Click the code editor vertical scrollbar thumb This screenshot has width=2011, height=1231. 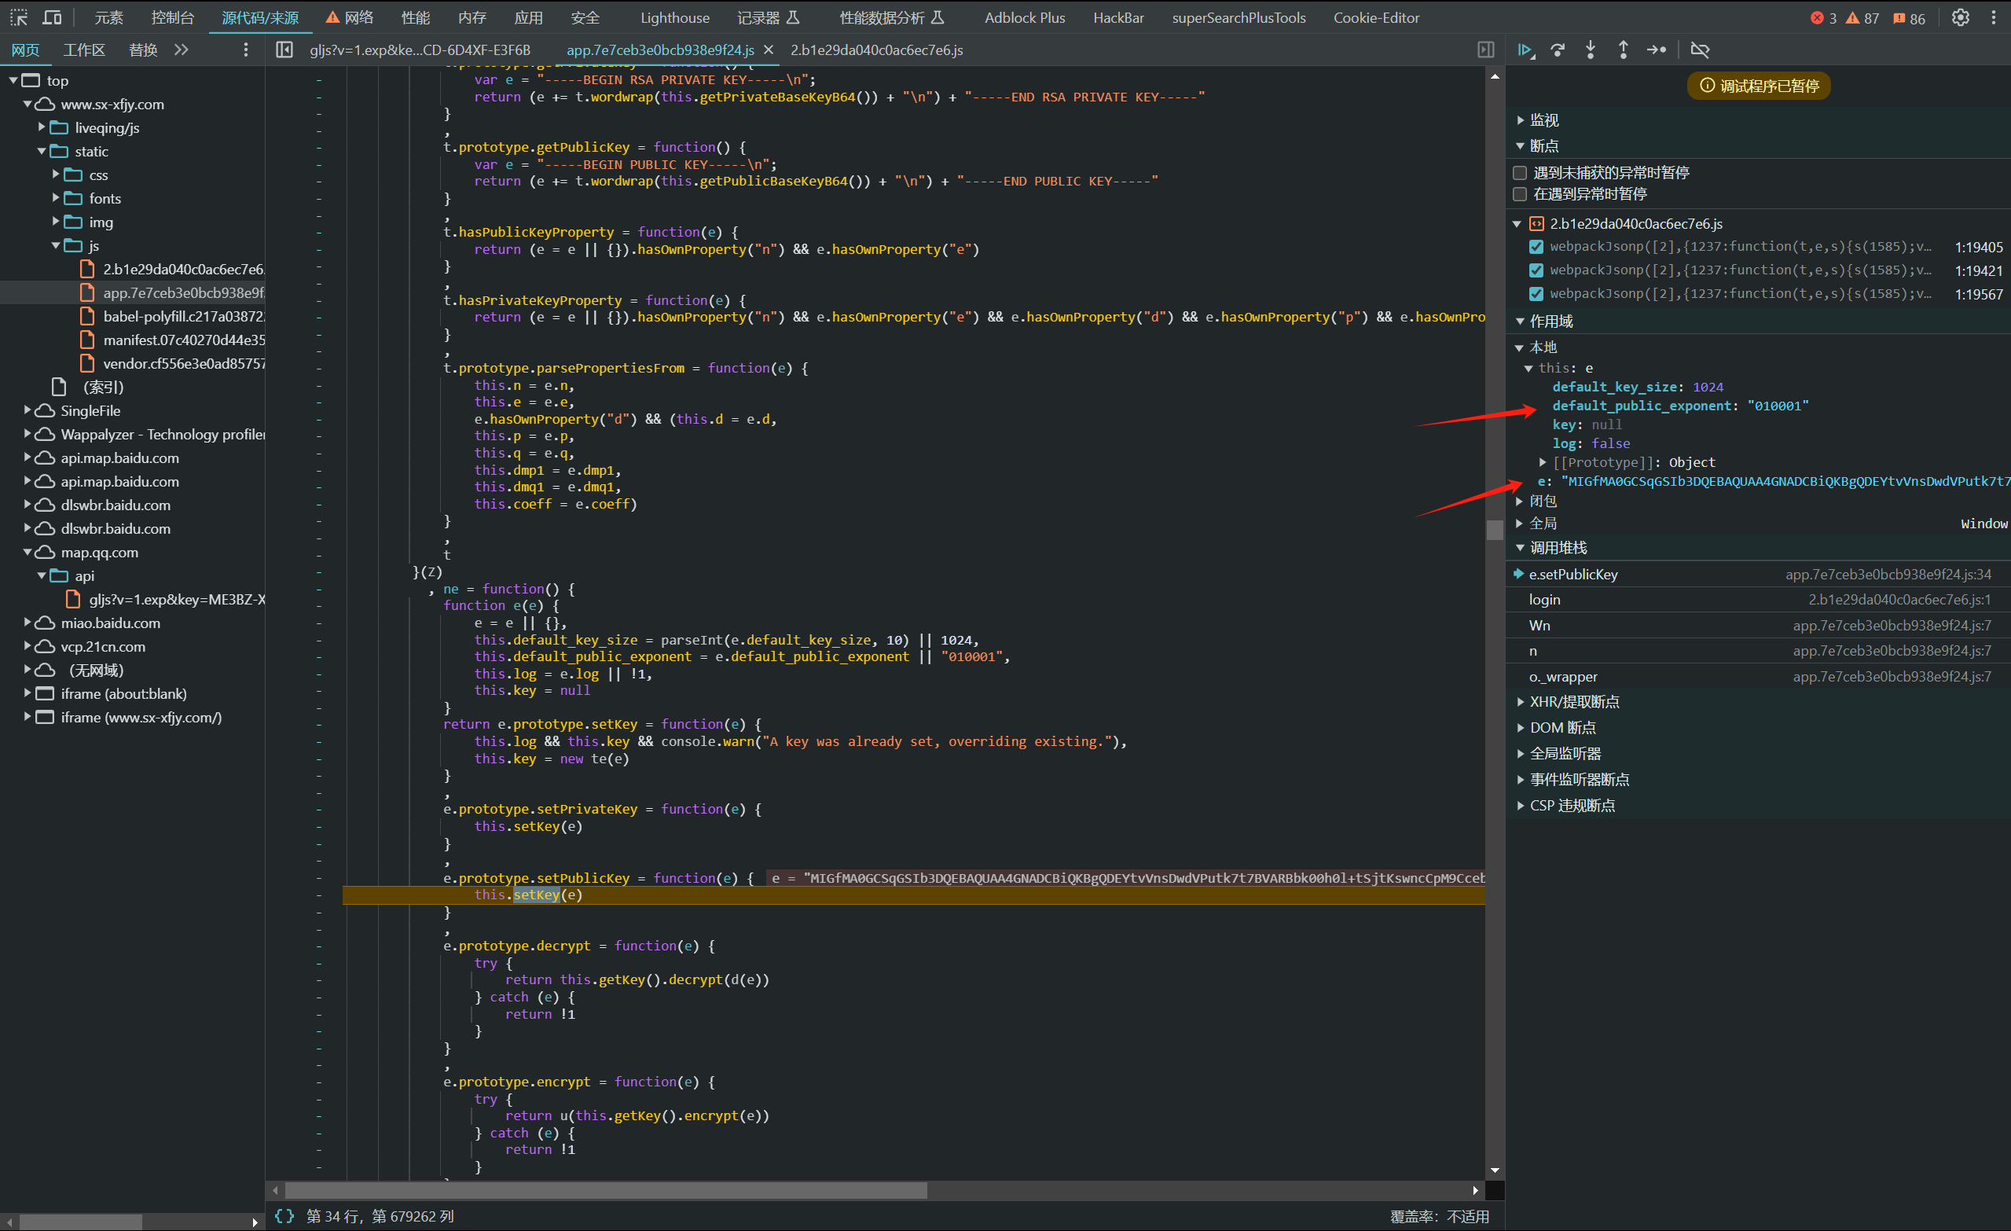[1495, 530]
